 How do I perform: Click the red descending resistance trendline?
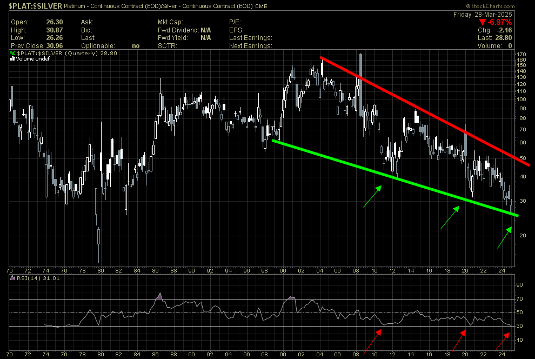pyautogui.click(x=422, y=110)
